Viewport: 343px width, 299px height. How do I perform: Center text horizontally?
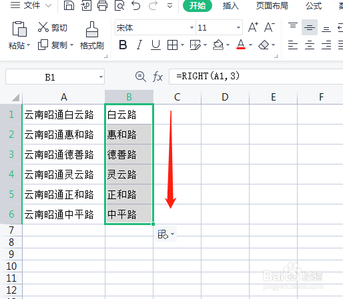(310, 45)
